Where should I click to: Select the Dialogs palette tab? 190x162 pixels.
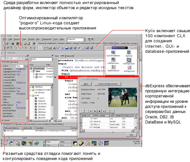point(76,43)
